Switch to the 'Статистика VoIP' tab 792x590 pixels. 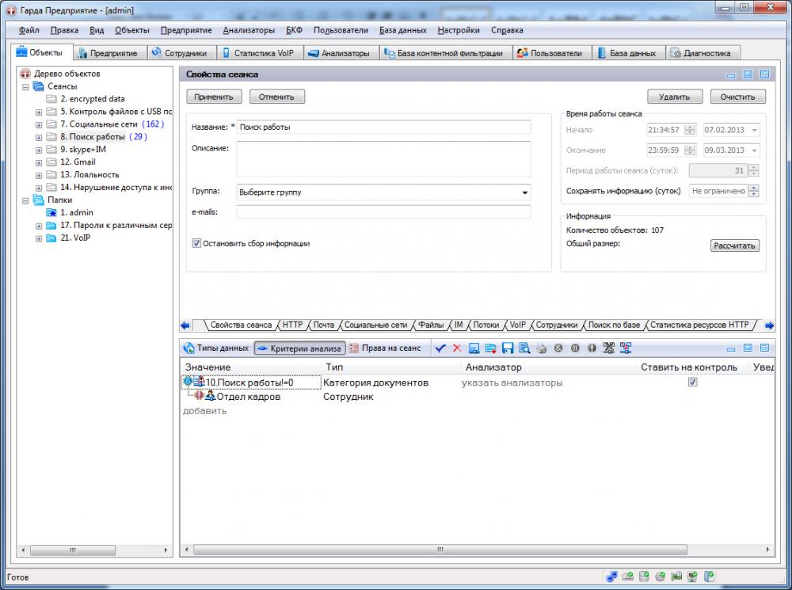[256, 53]
